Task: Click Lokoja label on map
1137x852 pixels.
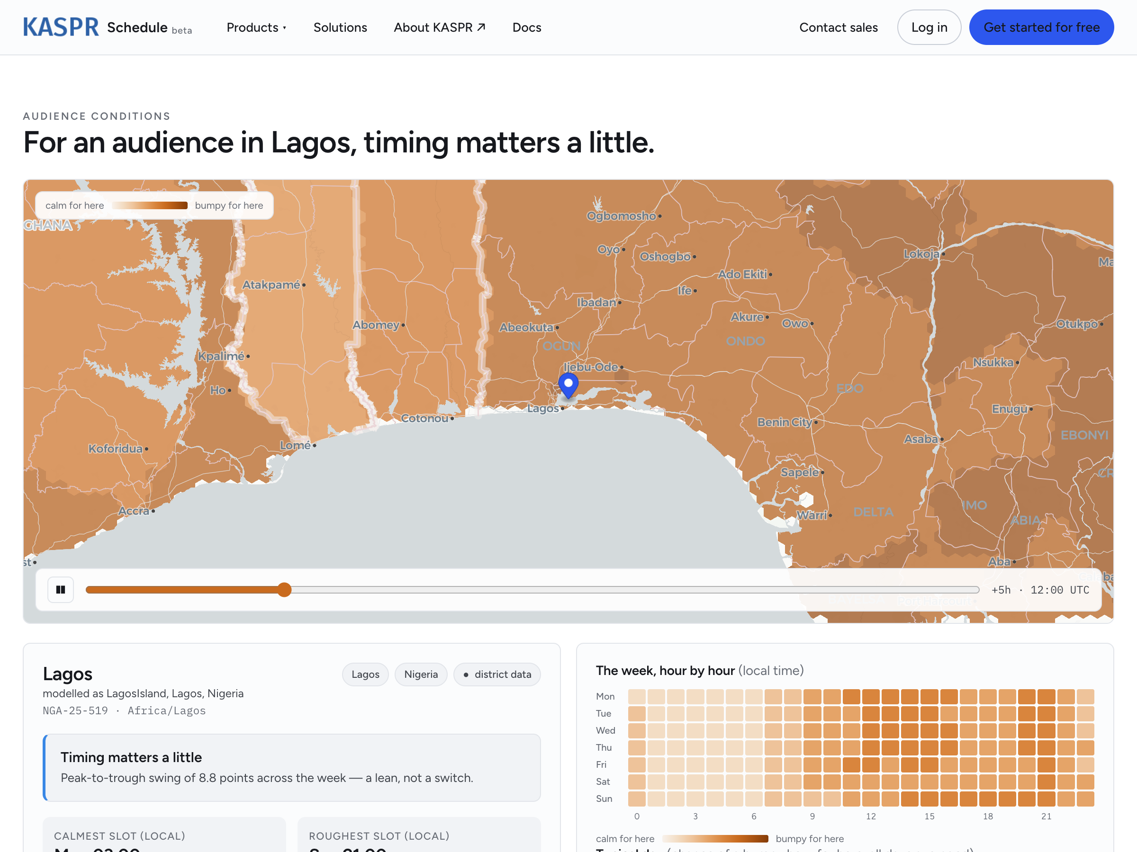Action: 921,254
